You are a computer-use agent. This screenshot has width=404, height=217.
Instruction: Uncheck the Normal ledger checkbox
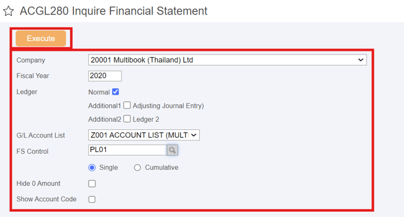point(116,92)
